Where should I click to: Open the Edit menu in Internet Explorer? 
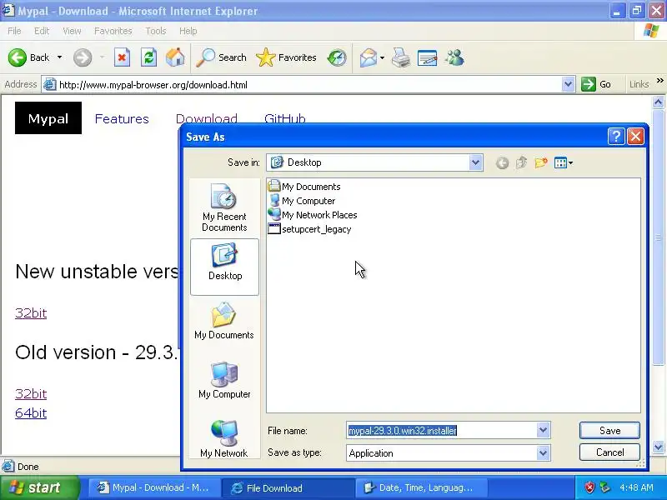coord(42,31)
